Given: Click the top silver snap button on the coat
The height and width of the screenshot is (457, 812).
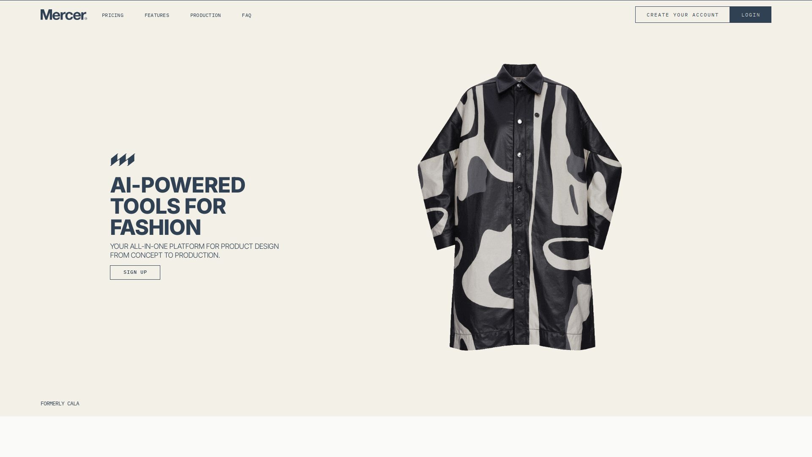Looking at the screenshot, I should (520, 122).
